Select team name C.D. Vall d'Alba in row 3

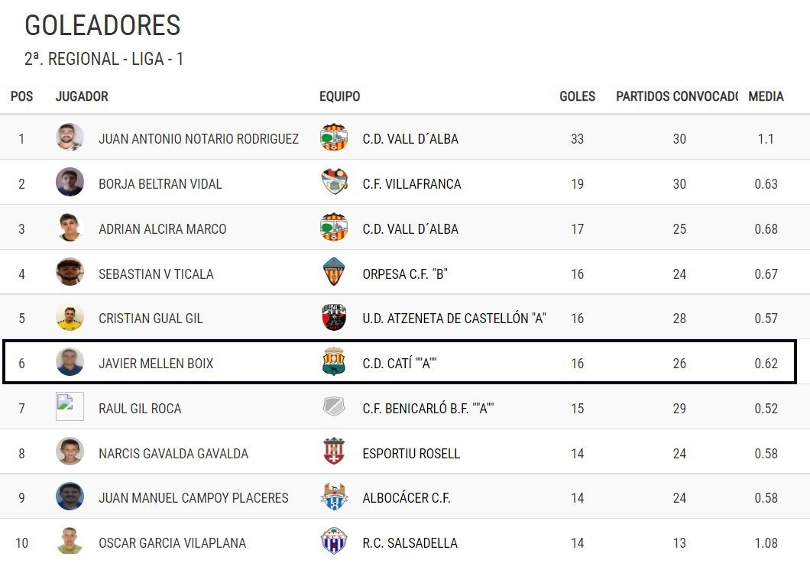tap(410, 229)
